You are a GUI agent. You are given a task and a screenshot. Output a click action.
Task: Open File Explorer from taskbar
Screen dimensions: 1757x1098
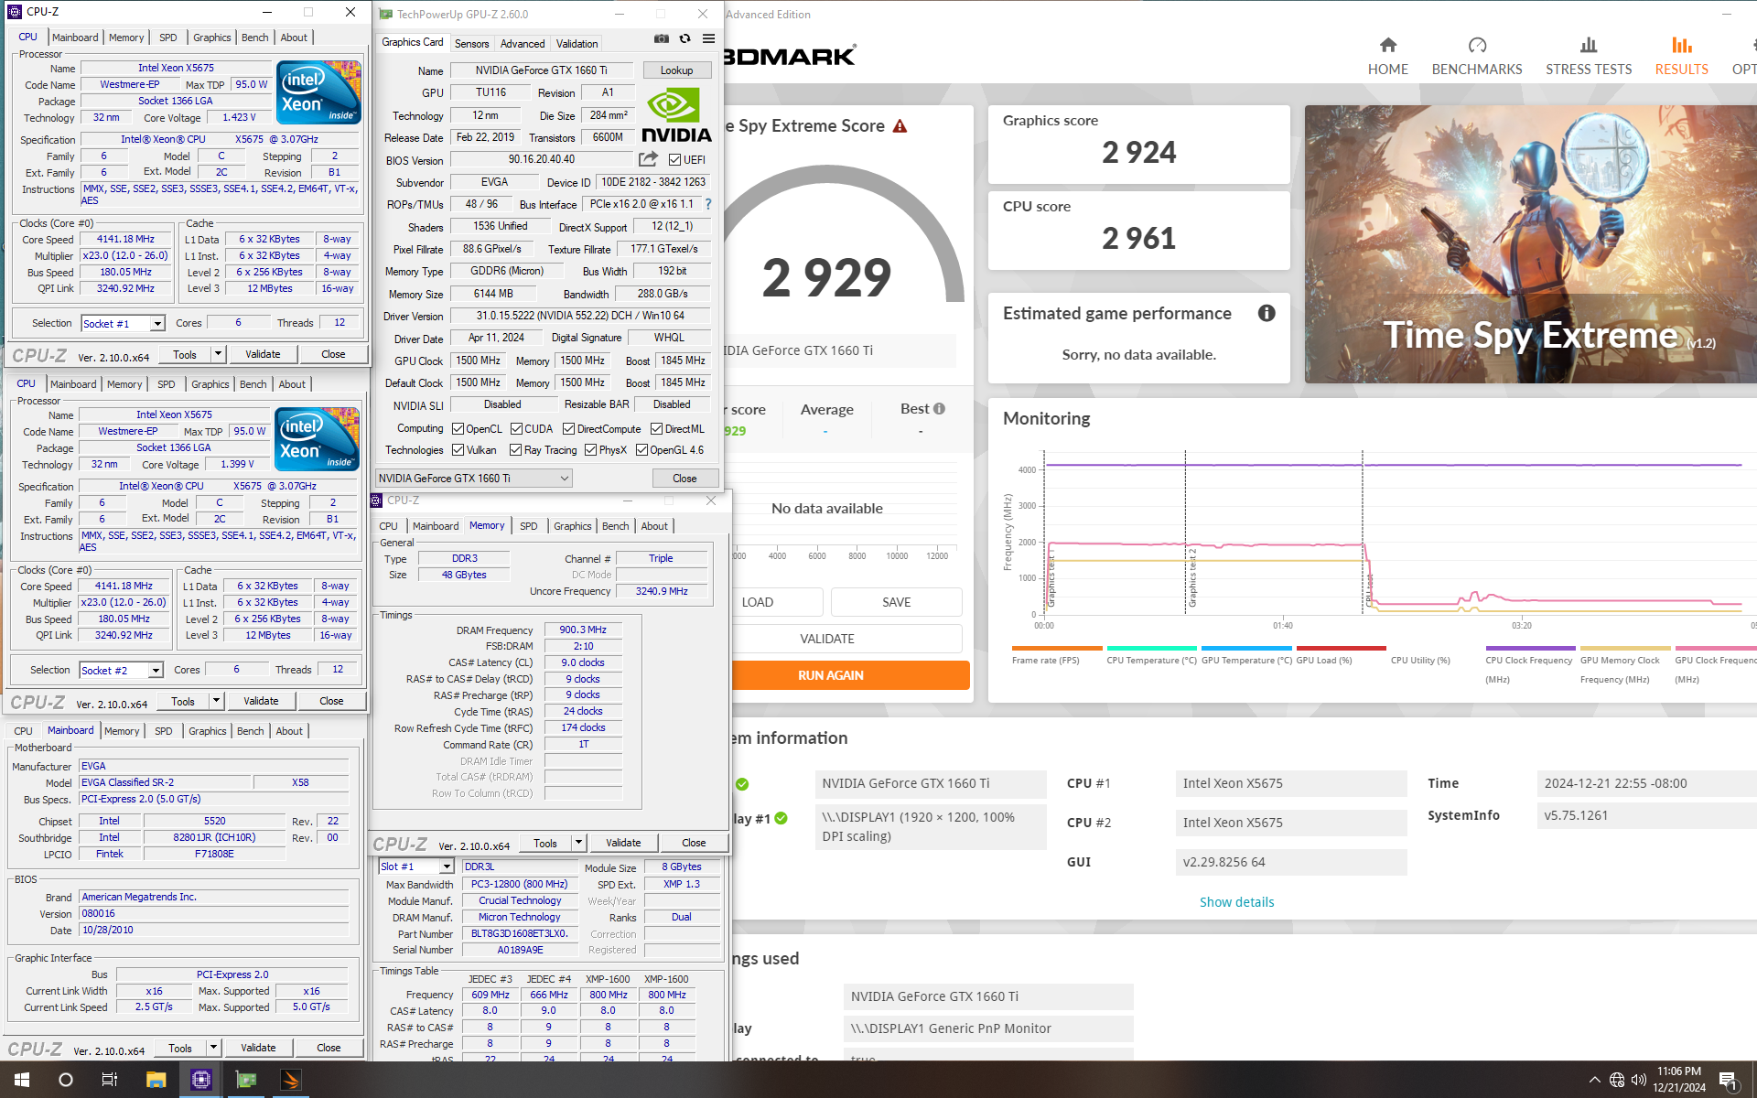(x=156, y=1080)
